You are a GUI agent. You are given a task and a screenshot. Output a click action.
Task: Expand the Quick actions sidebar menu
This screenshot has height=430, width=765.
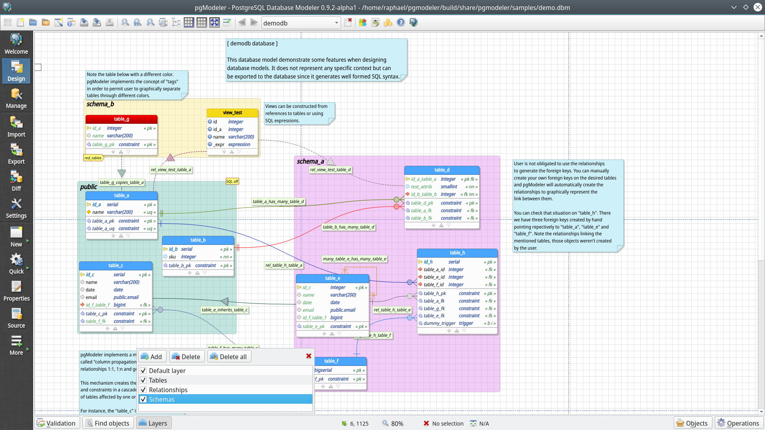pyautogui.click(x=16, y=264)
